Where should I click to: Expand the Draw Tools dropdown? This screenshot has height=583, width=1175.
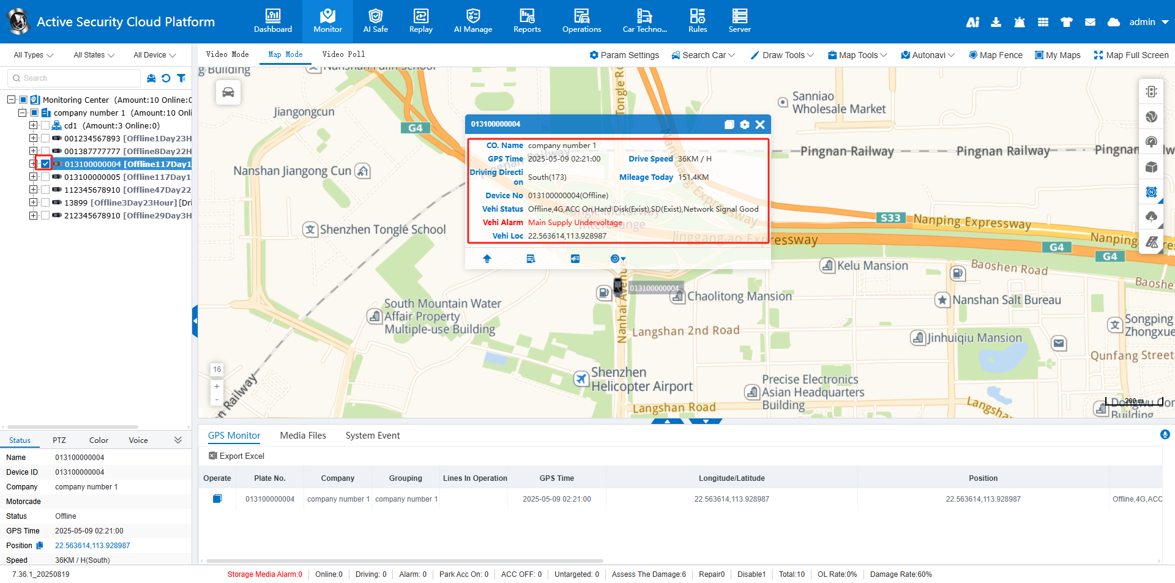pos(782,55)
